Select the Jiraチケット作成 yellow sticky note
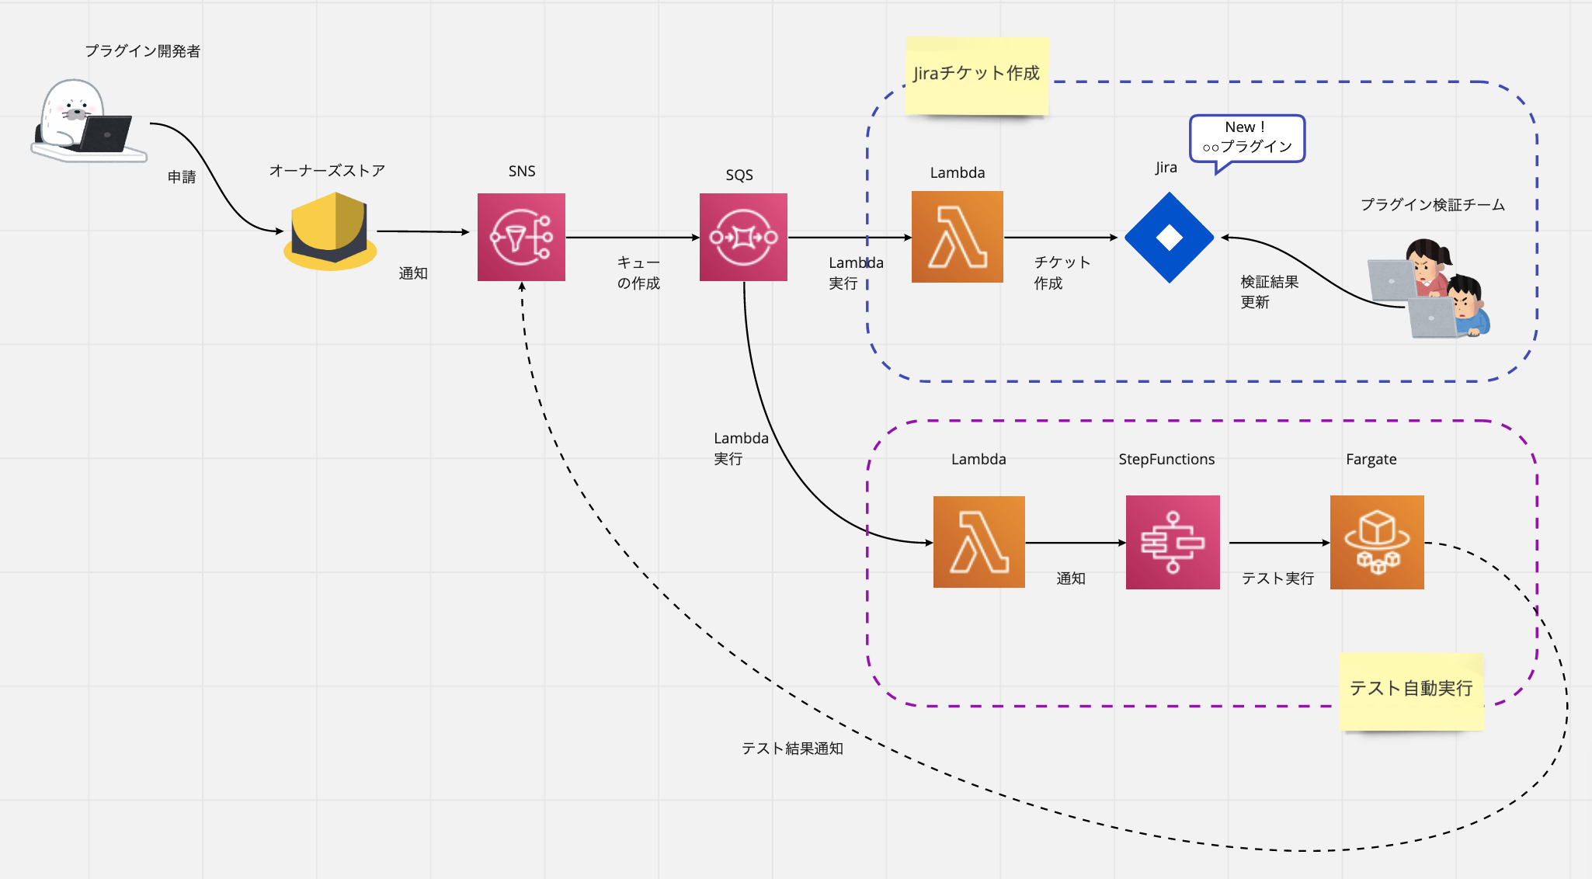This screenshot has width=1592, height=879. point(977,76)
